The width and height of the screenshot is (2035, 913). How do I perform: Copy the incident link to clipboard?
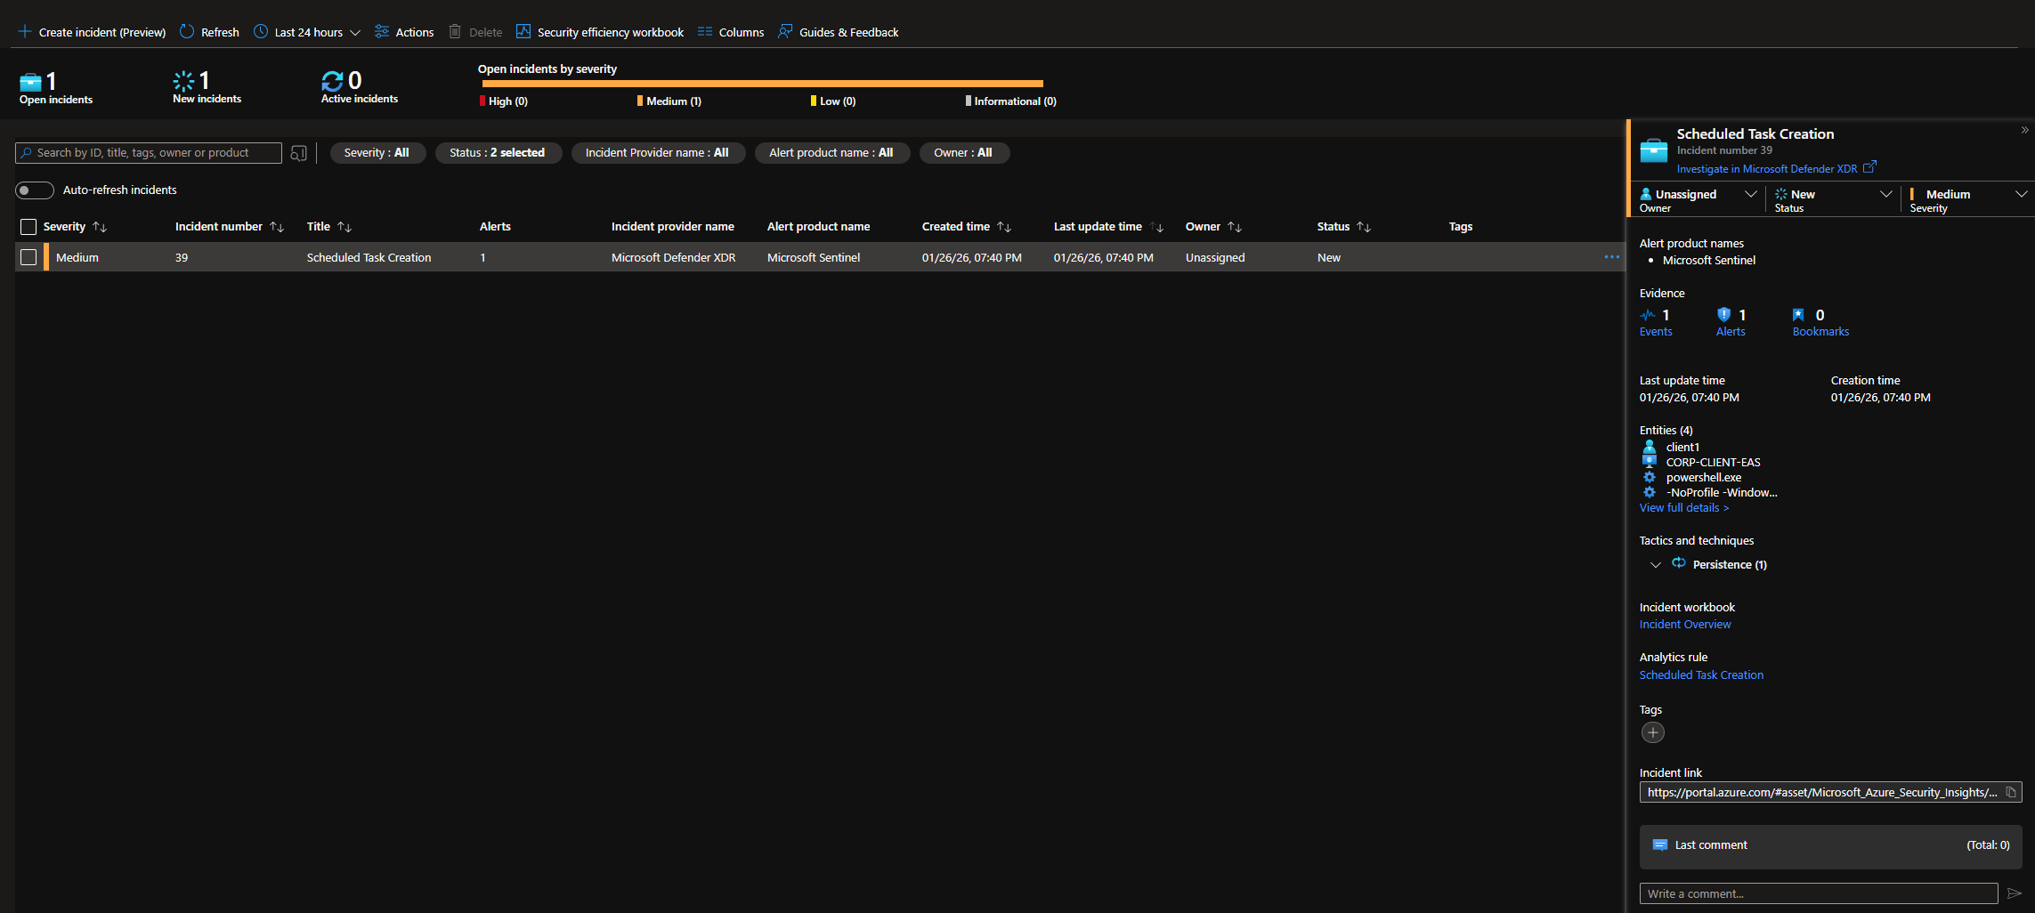click(2010, 792)
